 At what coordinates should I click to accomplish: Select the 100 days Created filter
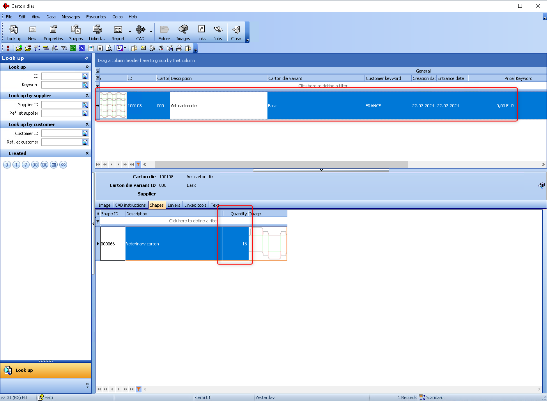44,165
